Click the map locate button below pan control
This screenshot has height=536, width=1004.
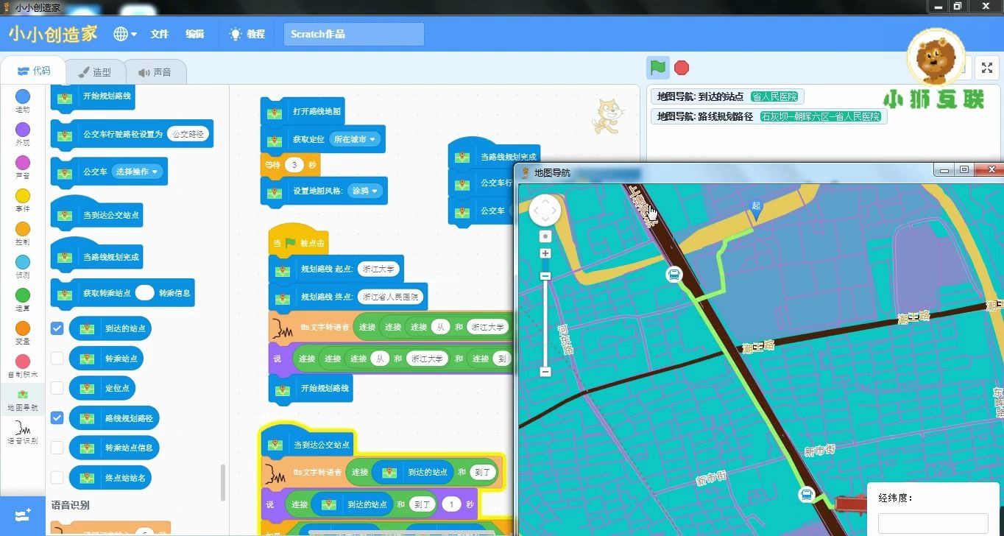[545, 236]
